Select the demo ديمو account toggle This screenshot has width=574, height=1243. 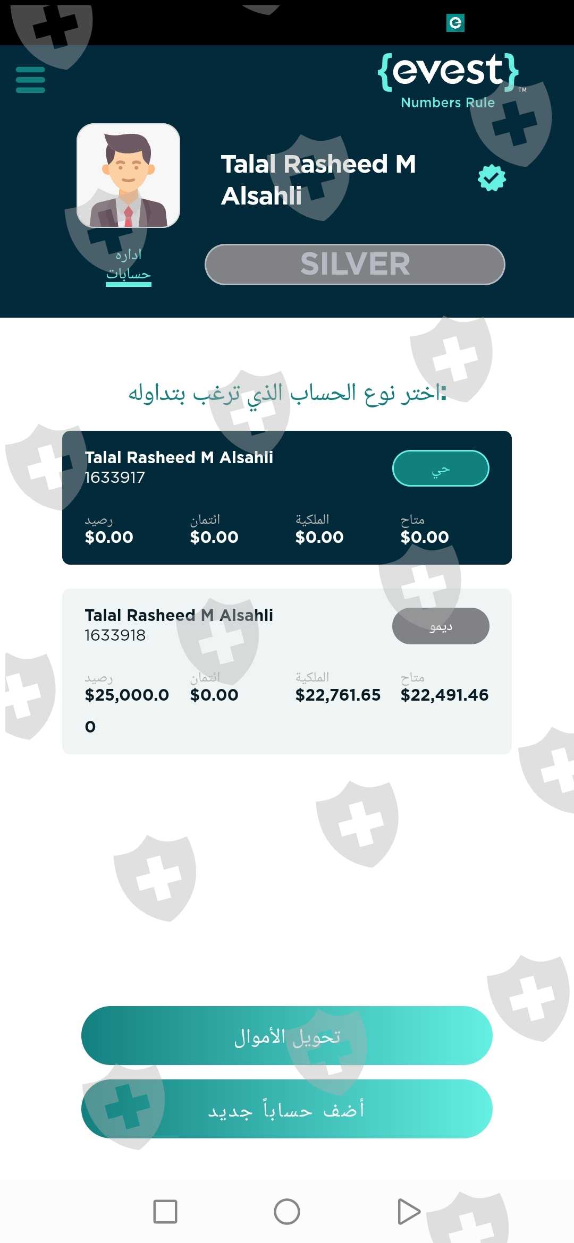441,626
